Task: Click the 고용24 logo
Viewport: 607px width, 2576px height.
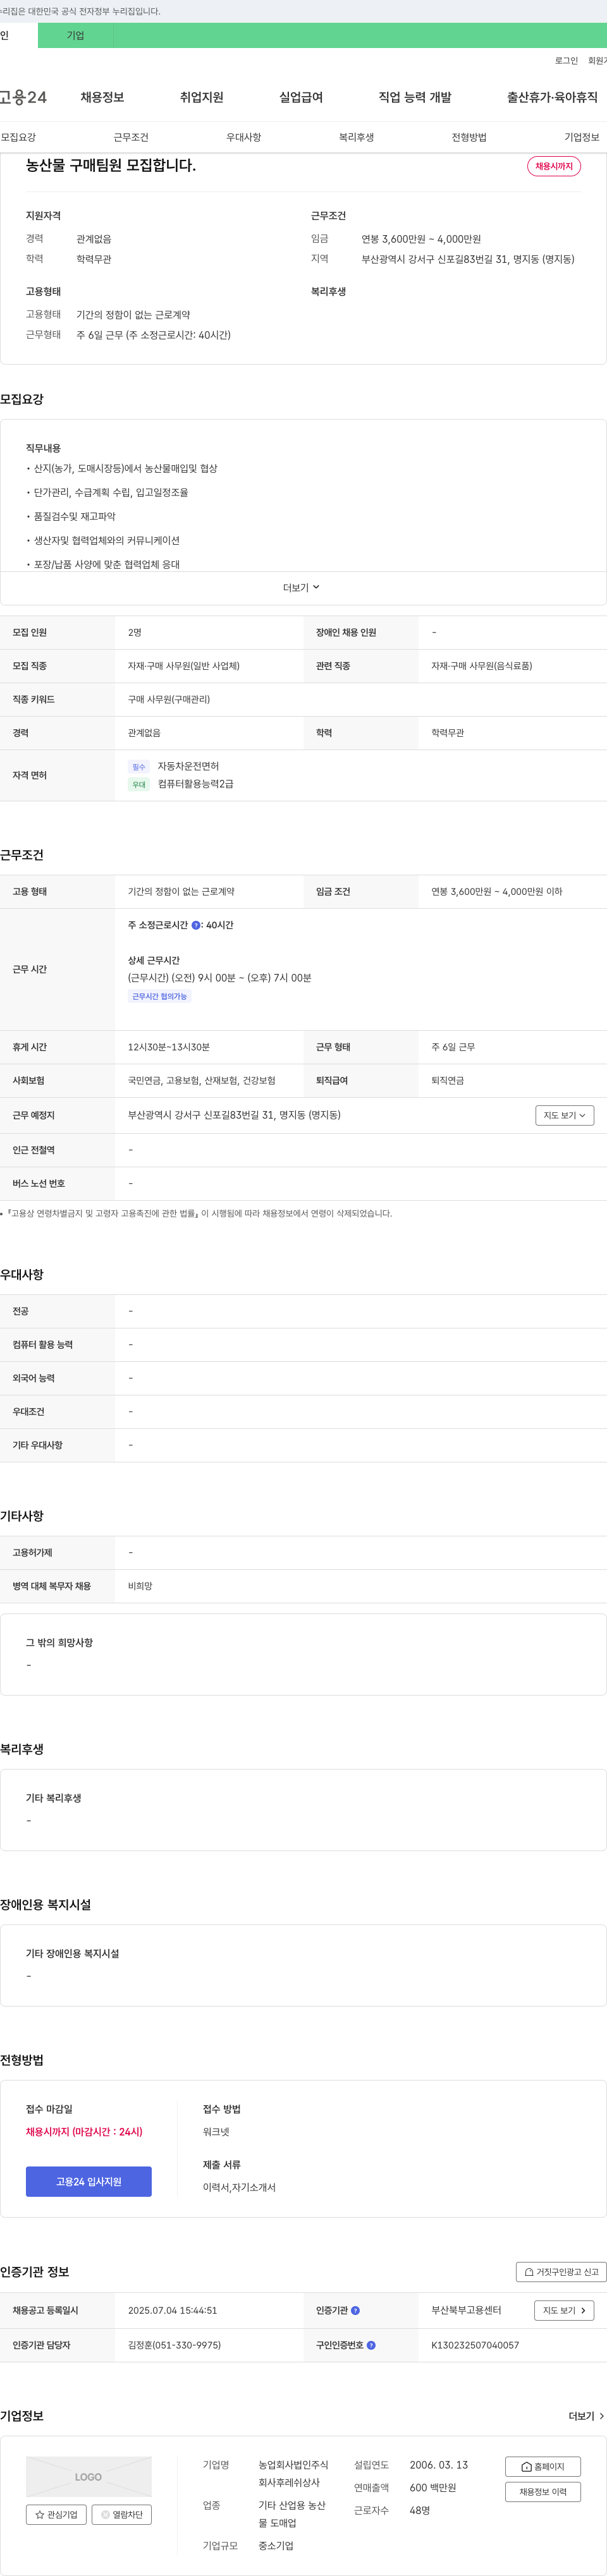Action: tap(22, 97)
